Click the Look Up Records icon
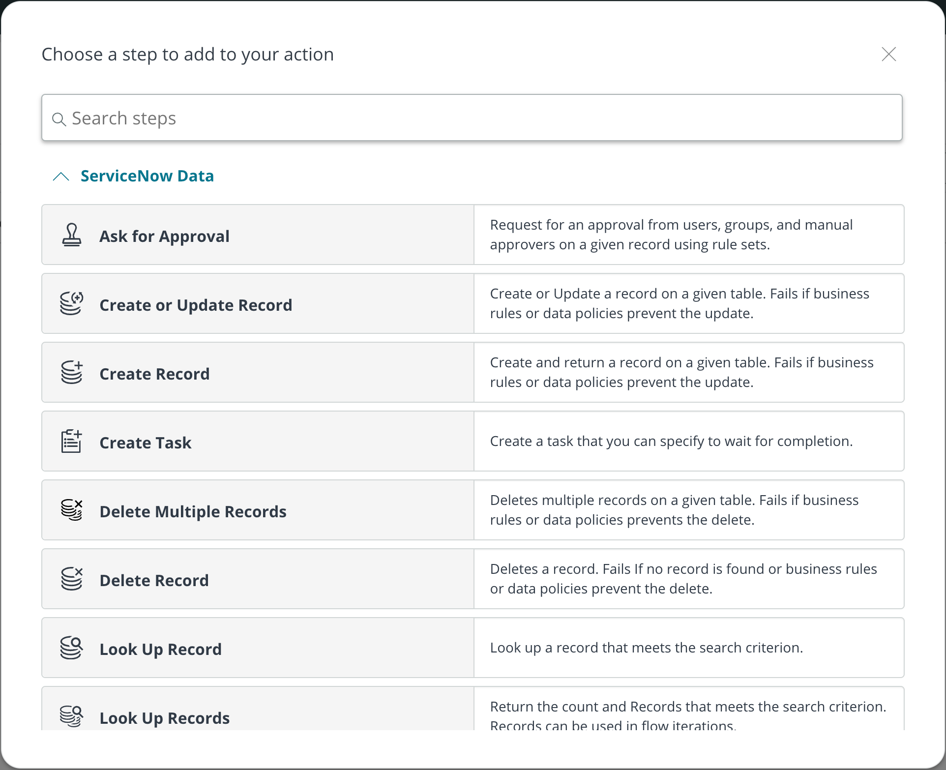Screen dimensions: 946x770 click(x=71, y=716)
